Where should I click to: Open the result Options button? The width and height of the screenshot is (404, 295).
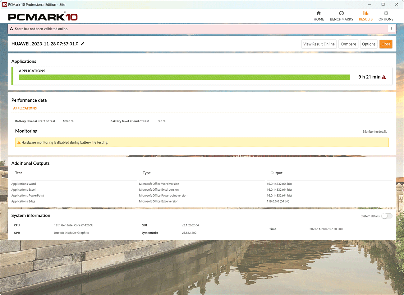pyautogui.click(x=369, y=44)
